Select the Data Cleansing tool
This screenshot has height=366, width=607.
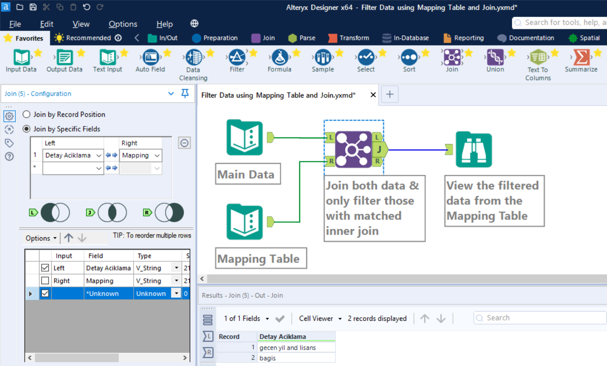point(193,58)
